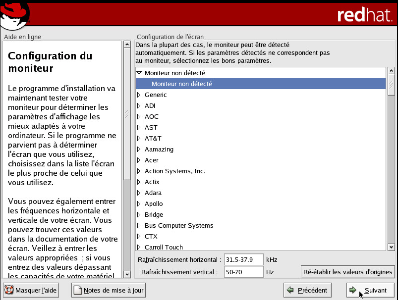398x300 pixels.
Task: Click the horizontal refresh rate field
Action: click(243, 259)
